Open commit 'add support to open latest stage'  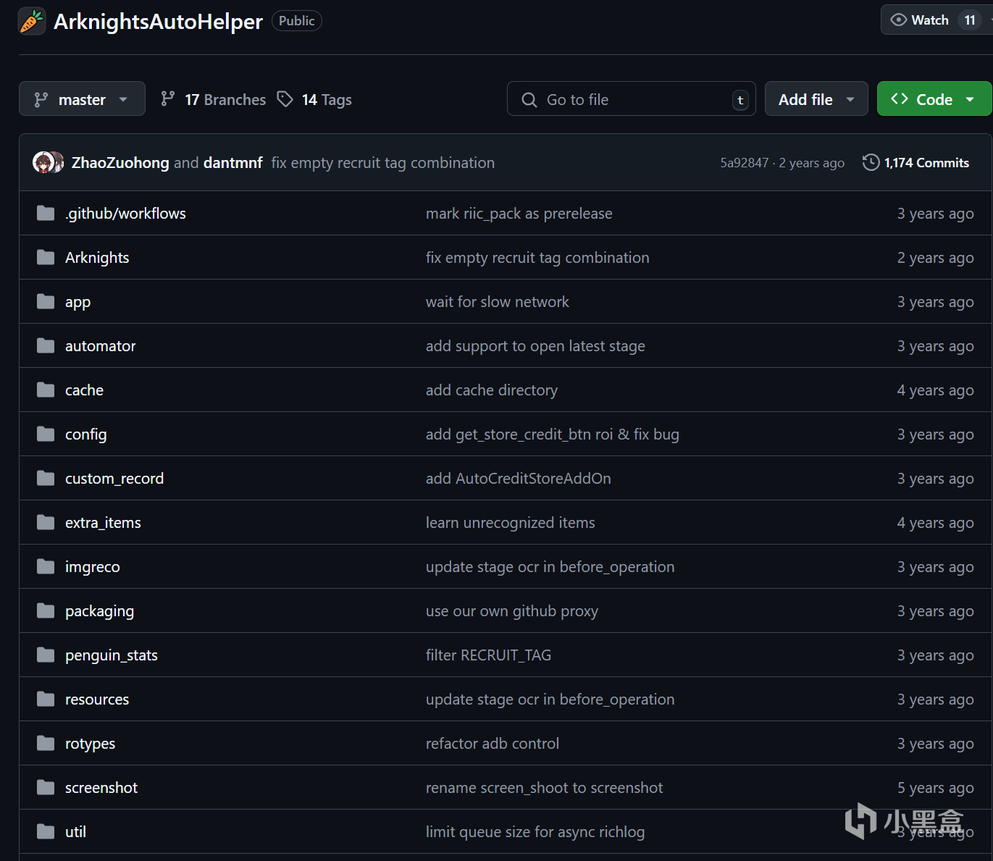(535, 346)
